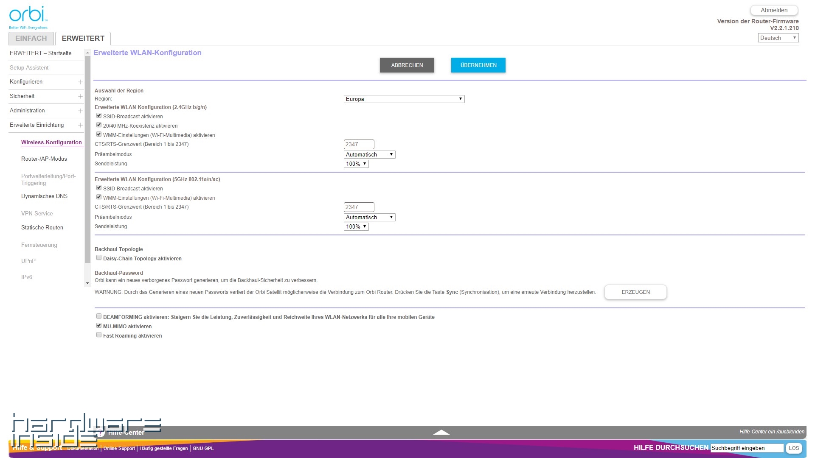Image resolution: width=815 pixels, height=458 pixels.
Task: Select Router-/AP-Modus in sidebar
Action: click(x=44, y=159)
